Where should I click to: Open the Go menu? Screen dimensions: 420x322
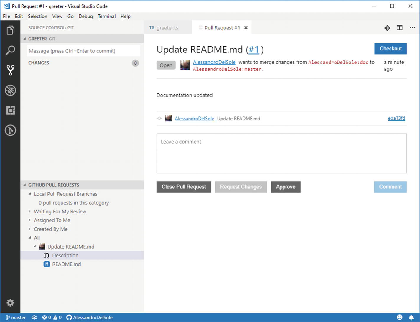(x=70, y=17)
